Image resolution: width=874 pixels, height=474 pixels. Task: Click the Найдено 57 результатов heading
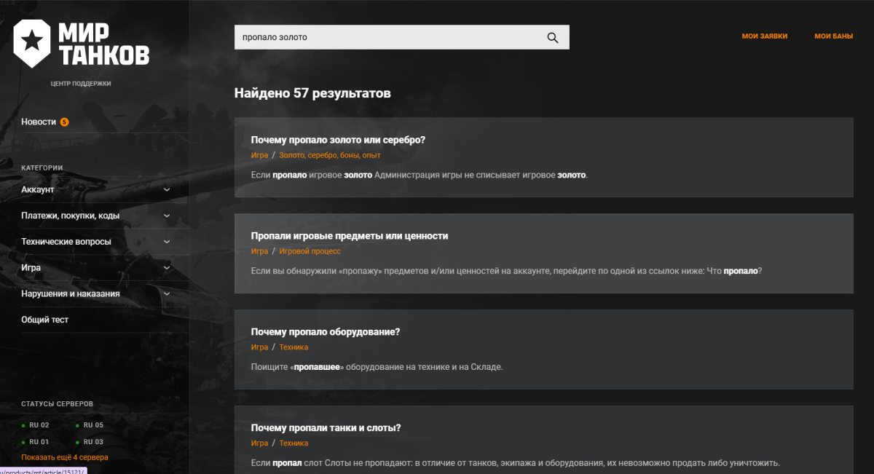click(x=312, y=93)
